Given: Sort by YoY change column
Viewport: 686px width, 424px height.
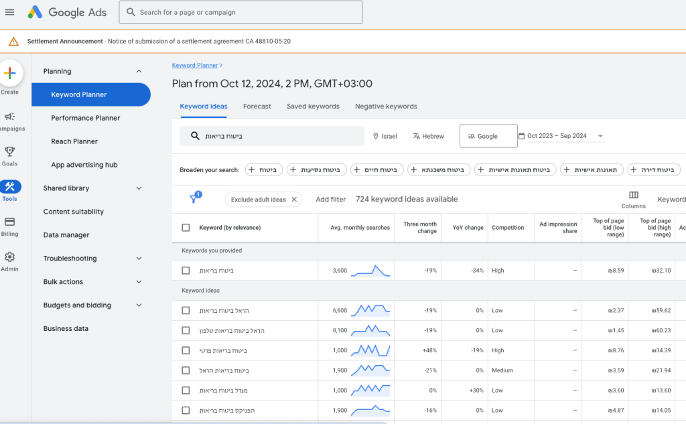Looking at the screenshot, I should [468, 228].
